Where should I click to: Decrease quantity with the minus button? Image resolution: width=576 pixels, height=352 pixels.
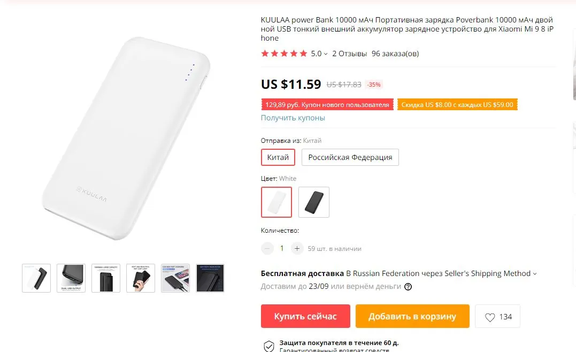click(x=267, y=249)
